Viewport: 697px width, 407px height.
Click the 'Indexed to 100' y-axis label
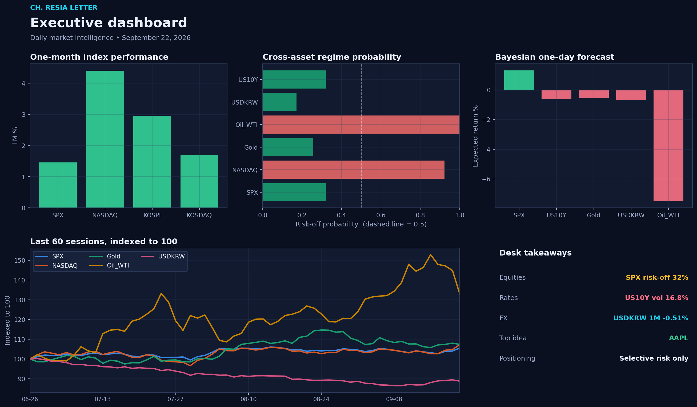[7, 320]
